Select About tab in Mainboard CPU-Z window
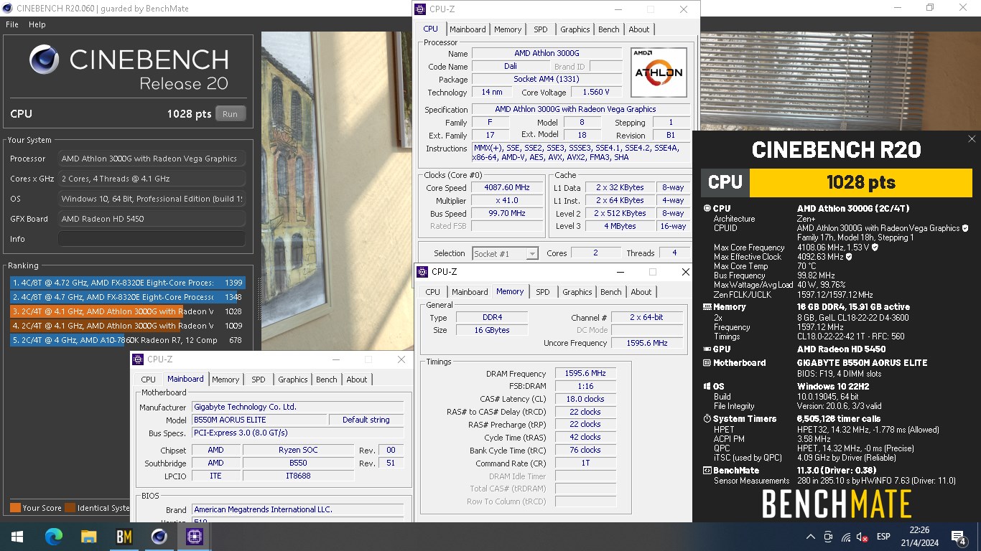The width and height of the screenshot is (981, 551). [x=357, y=380]
